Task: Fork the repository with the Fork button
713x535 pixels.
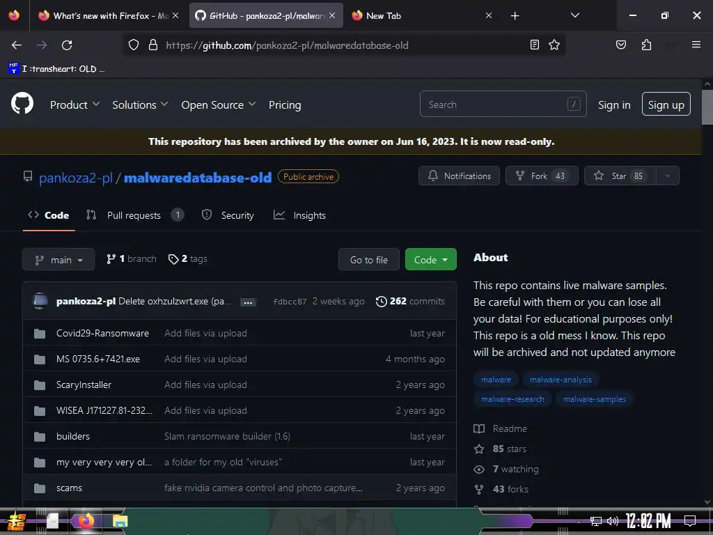Action: [542, 176]
